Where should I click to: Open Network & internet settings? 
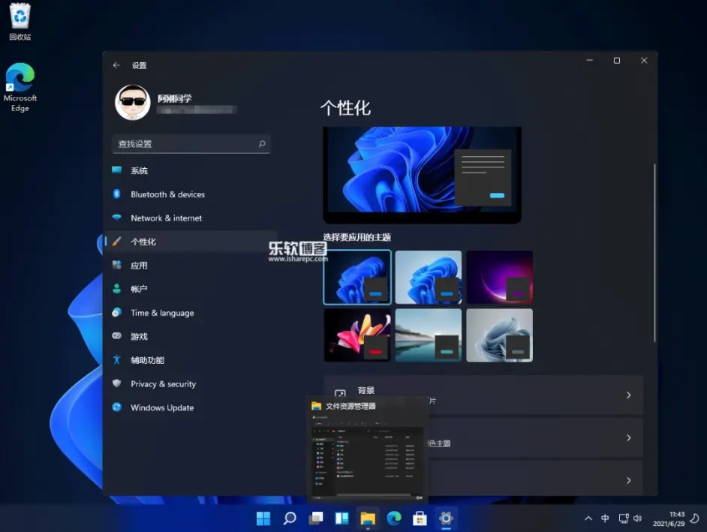[167, 218]
